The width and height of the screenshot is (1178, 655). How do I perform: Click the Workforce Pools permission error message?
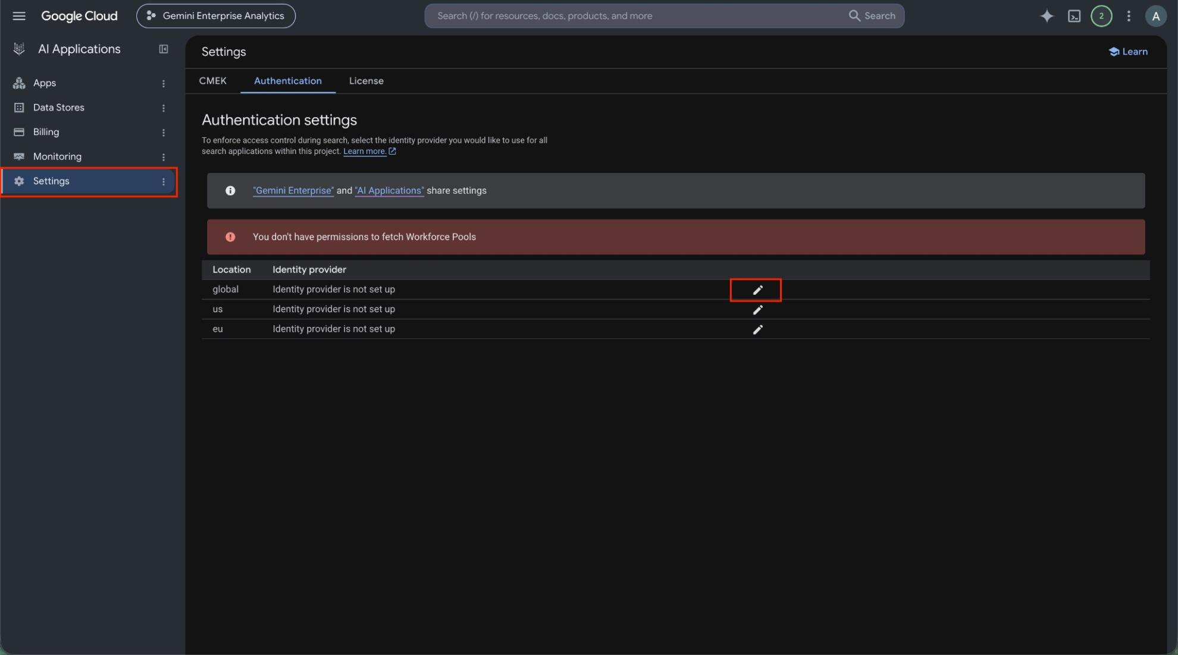(676, 237)
